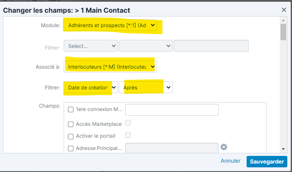Tick the 1ere connexion field checkbox
The height and width of the screenshot is (172, 292).
point(71,110)
